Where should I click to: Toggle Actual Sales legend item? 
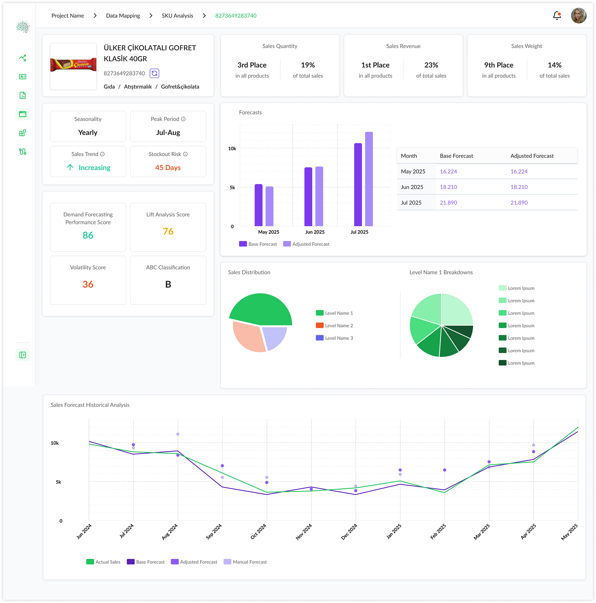tap(103, 562)
